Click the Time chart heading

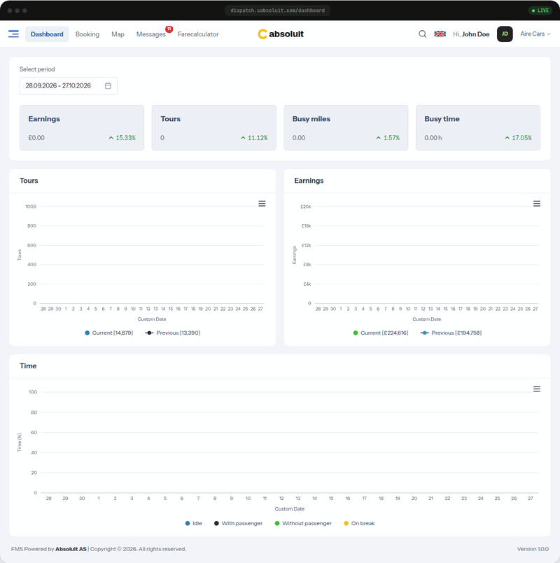28,366
